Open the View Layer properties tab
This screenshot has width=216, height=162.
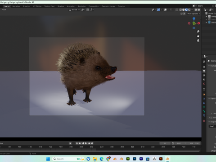(x=204, y=75)
